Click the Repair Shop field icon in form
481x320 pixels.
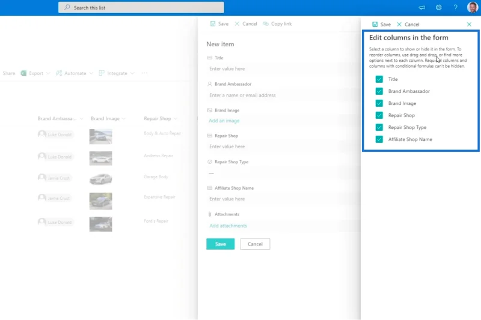209,136
